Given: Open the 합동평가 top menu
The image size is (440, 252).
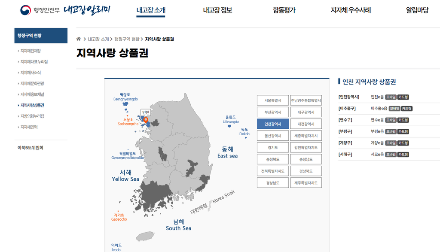Looking at the screenshot, I should click(284, 10).
